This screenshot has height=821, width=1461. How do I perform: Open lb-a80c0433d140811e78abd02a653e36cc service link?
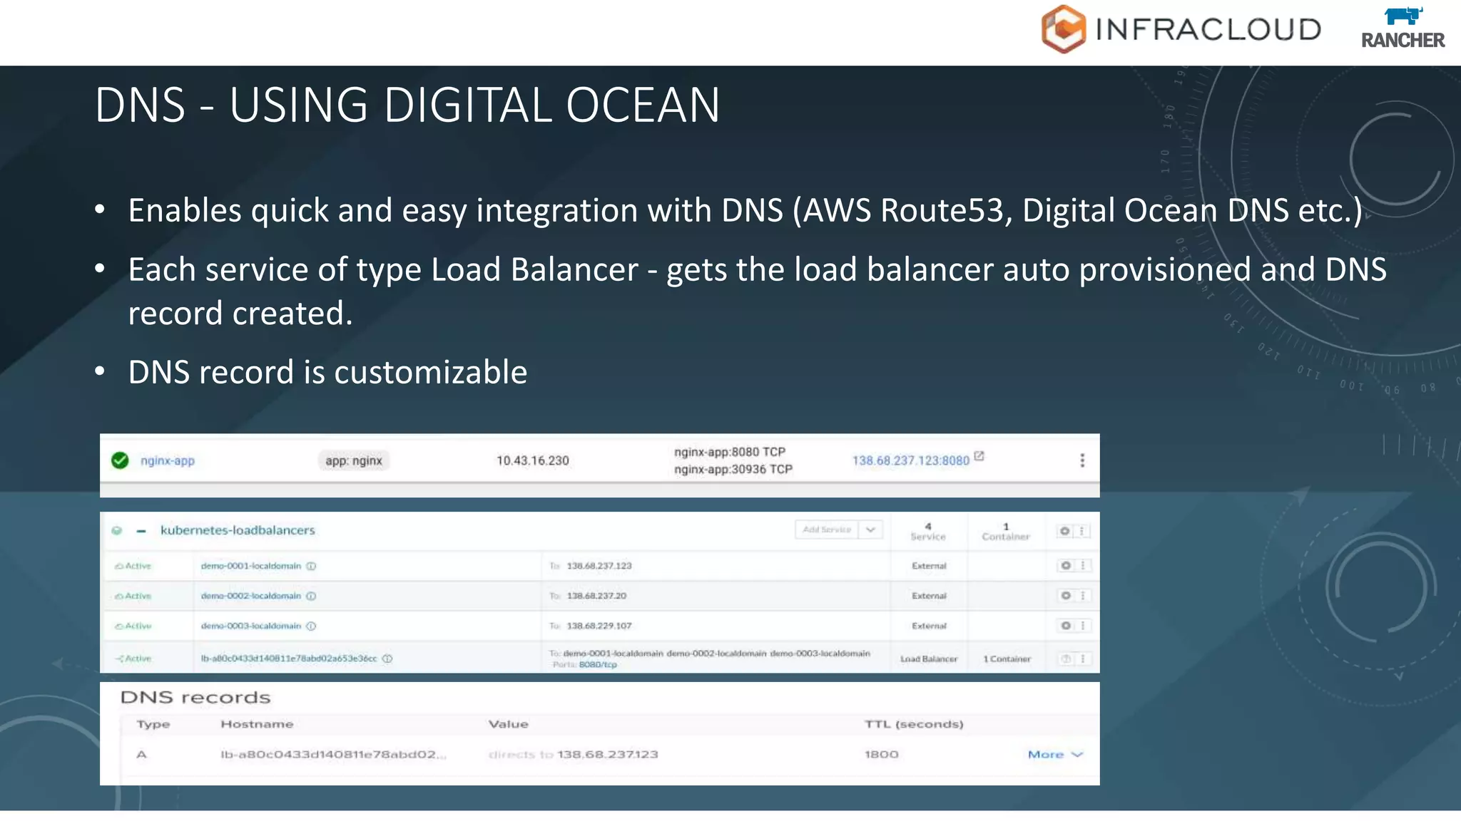click(x=289, y=659)
